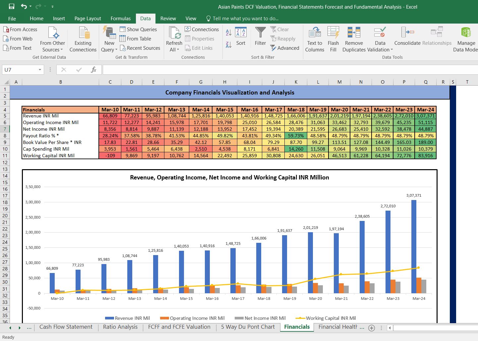478x341 pixels.
Task: Select column C header
Action: [110, 82]
